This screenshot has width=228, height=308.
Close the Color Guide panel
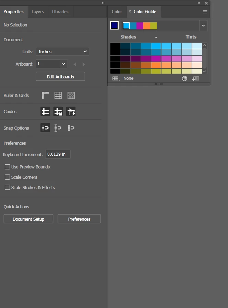click(x=206, y=3)
